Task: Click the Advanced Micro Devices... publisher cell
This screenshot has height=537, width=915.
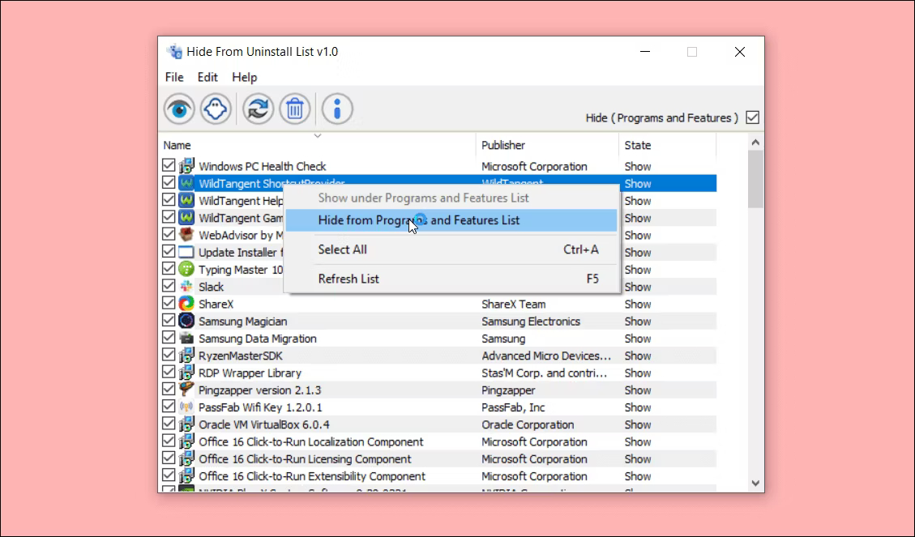Action: pyautogui.click(x=546, y=356)
